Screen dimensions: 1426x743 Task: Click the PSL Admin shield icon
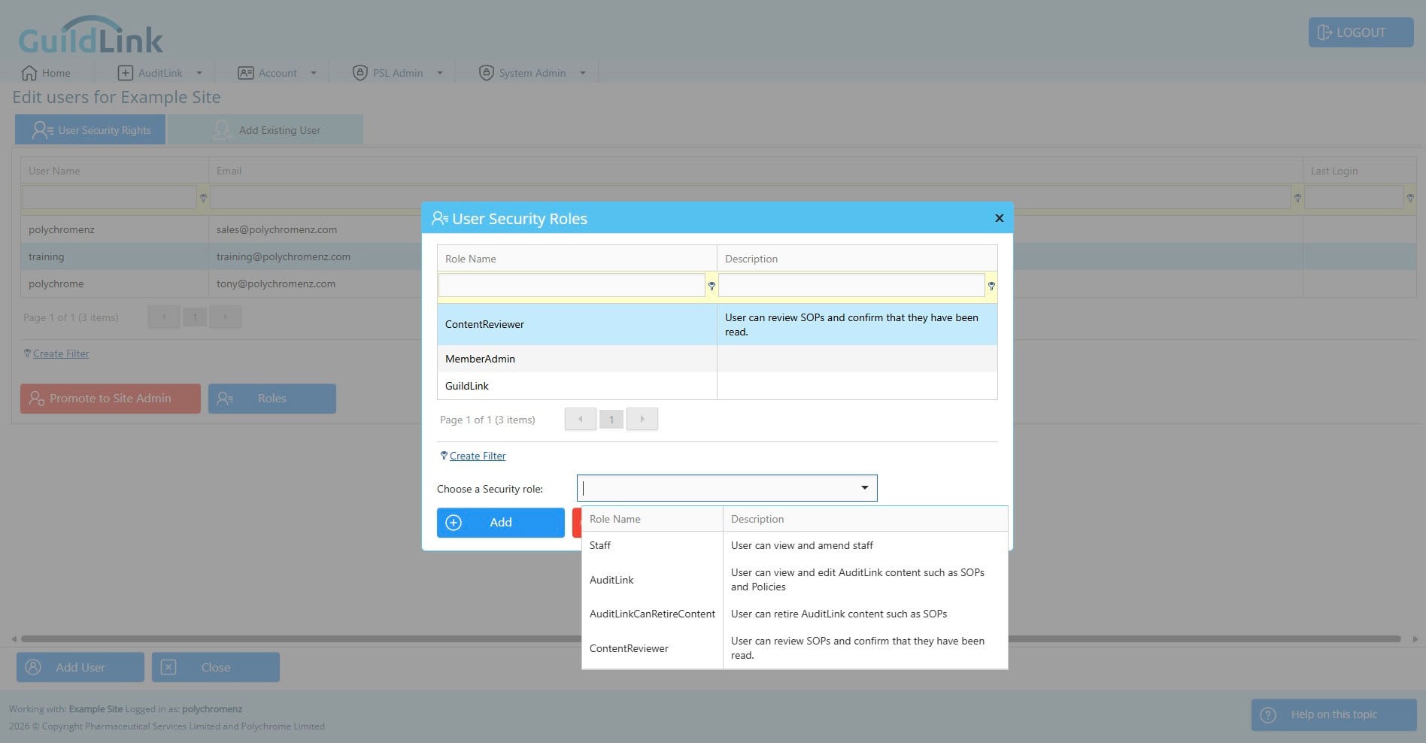(360, 73)
